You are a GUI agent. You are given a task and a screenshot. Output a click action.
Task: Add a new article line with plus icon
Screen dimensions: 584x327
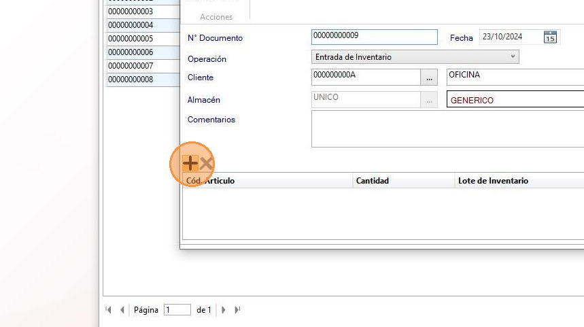(x=190, y=163)
